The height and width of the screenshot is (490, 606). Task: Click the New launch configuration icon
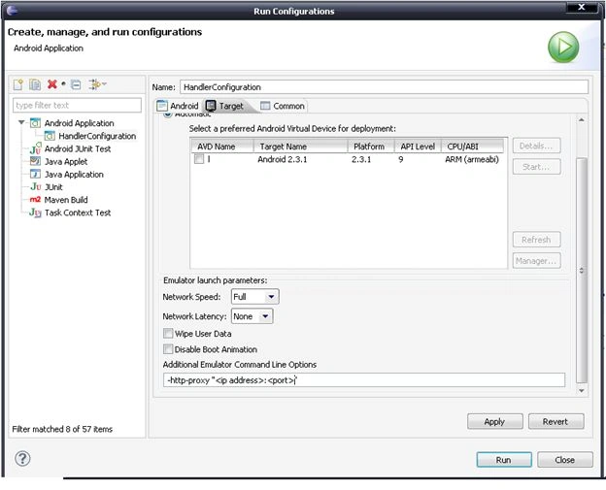pyautogui.click(x=17, y=84)
